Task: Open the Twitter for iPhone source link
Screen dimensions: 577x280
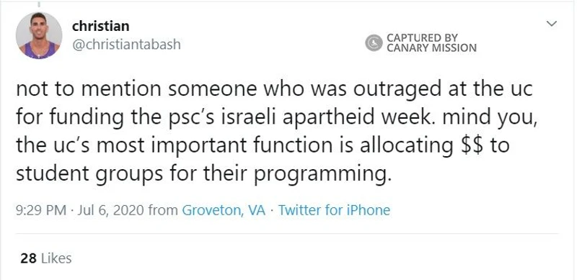Action: [334, 210]
